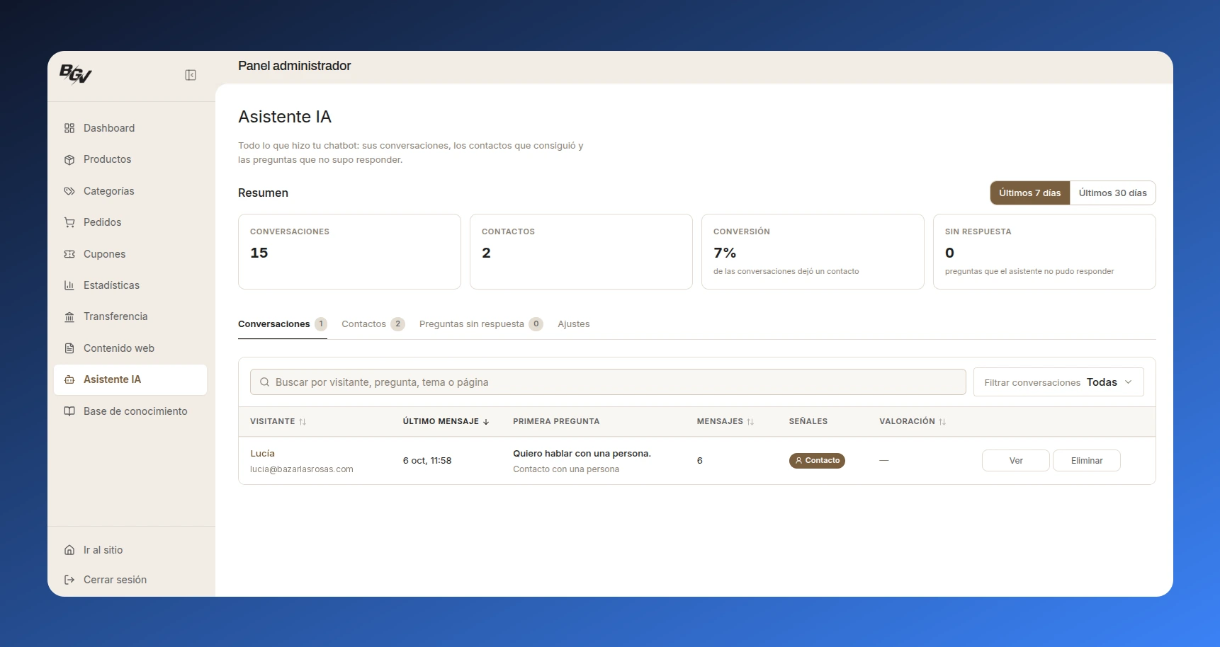This screenshot has height=647, width=1220.
Task: Sort by Valoración column arrows
Action: (942, 422)
